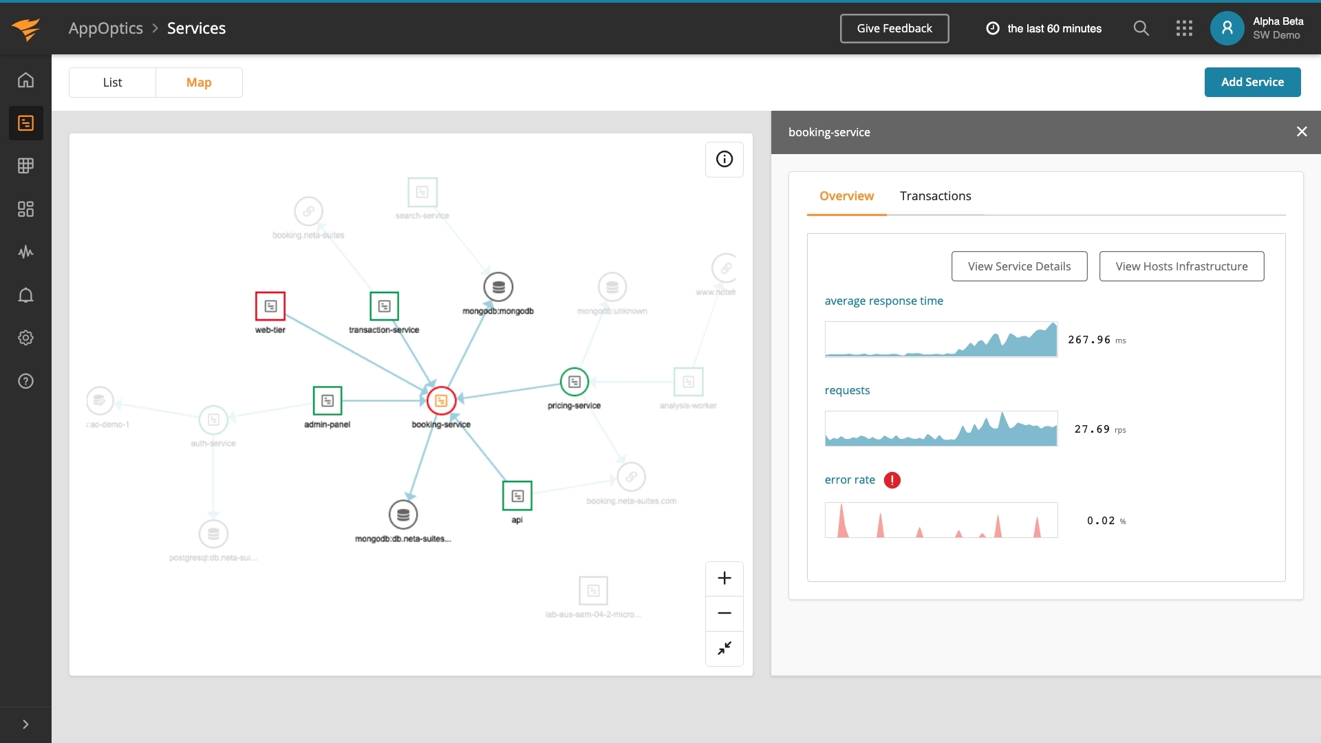The image size is (1321, 743).
Task: Select the mongodb:mongodb database node
Action: click(x=498, y=287)
